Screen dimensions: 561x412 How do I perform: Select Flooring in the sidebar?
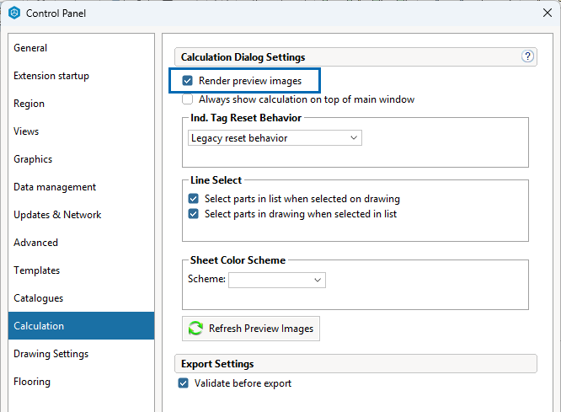(82, 382)
